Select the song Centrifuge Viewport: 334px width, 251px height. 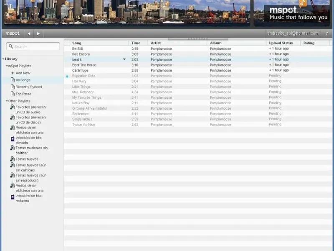(x=80, y=70)
